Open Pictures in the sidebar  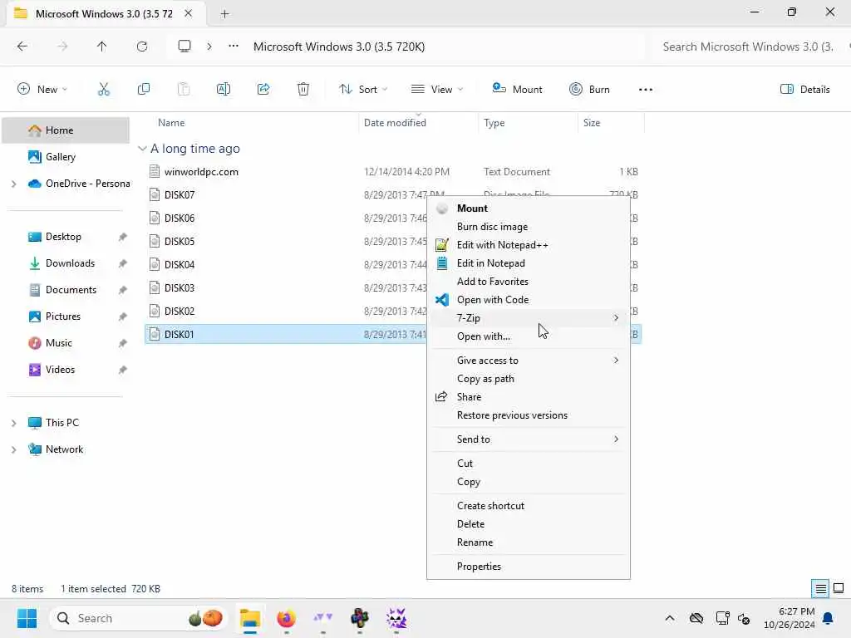66,317
